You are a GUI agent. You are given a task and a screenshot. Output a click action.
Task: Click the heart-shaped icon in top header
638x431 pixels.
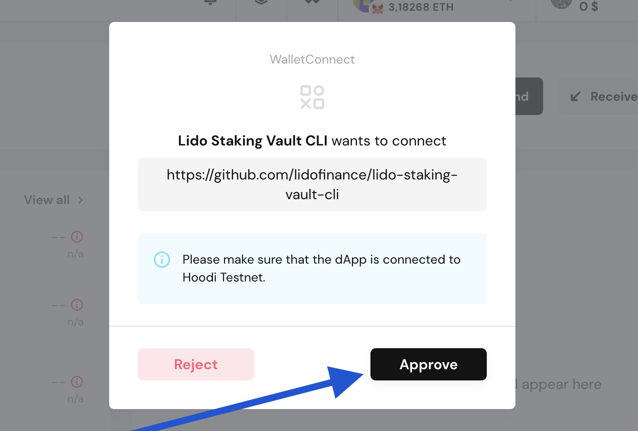[x=312, y=2]
